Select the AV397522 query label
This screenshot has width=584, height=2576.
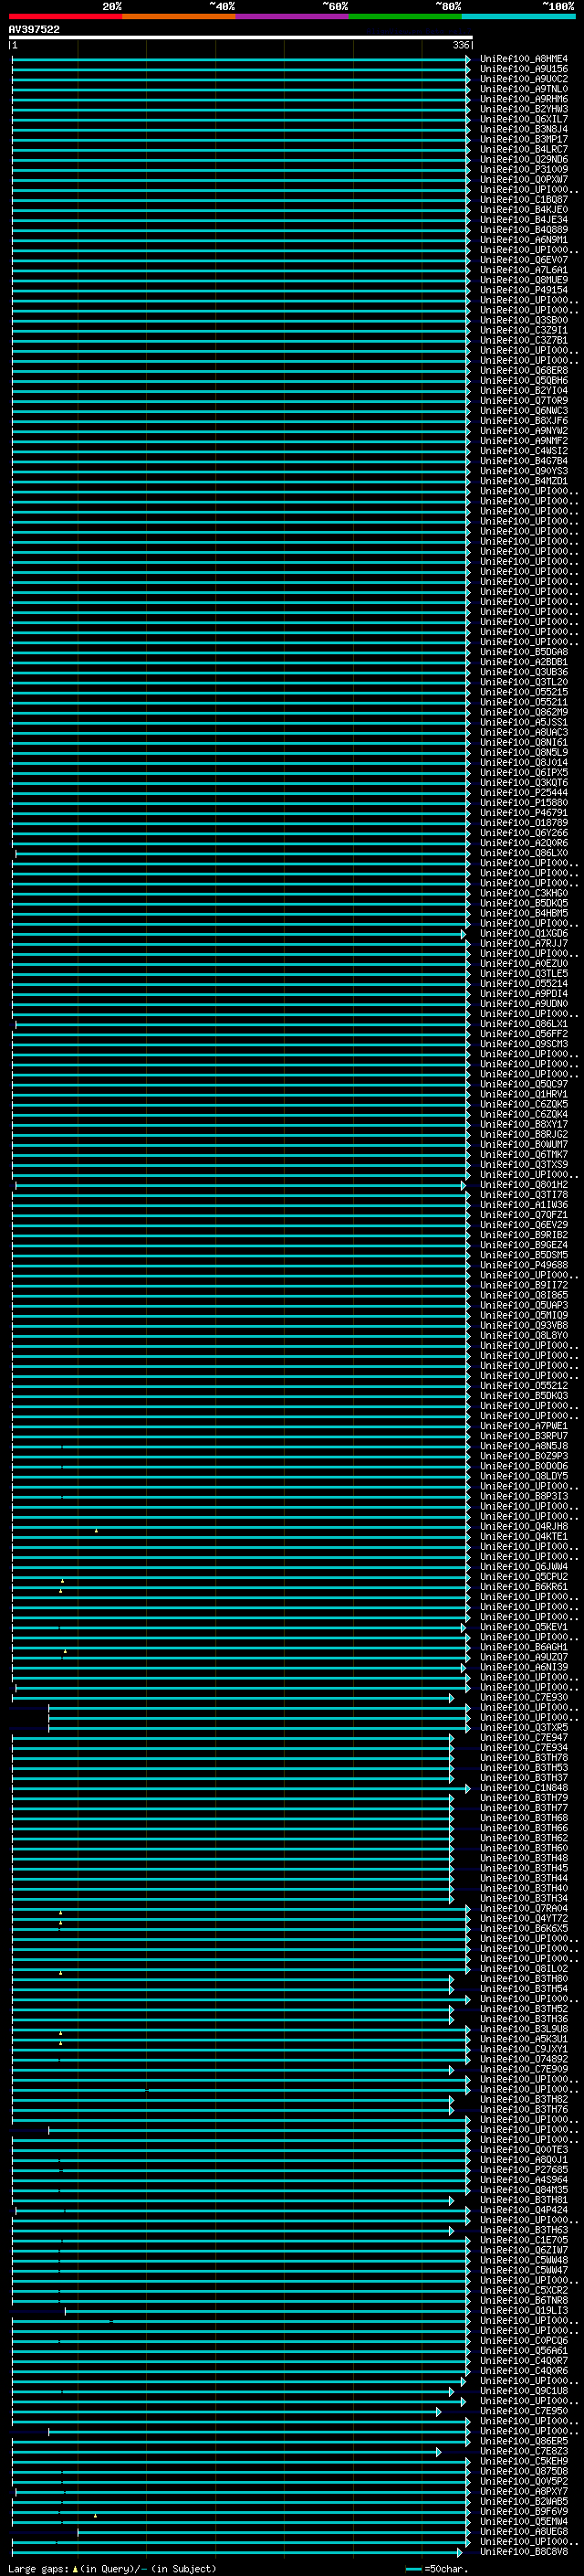pos(34,29)
